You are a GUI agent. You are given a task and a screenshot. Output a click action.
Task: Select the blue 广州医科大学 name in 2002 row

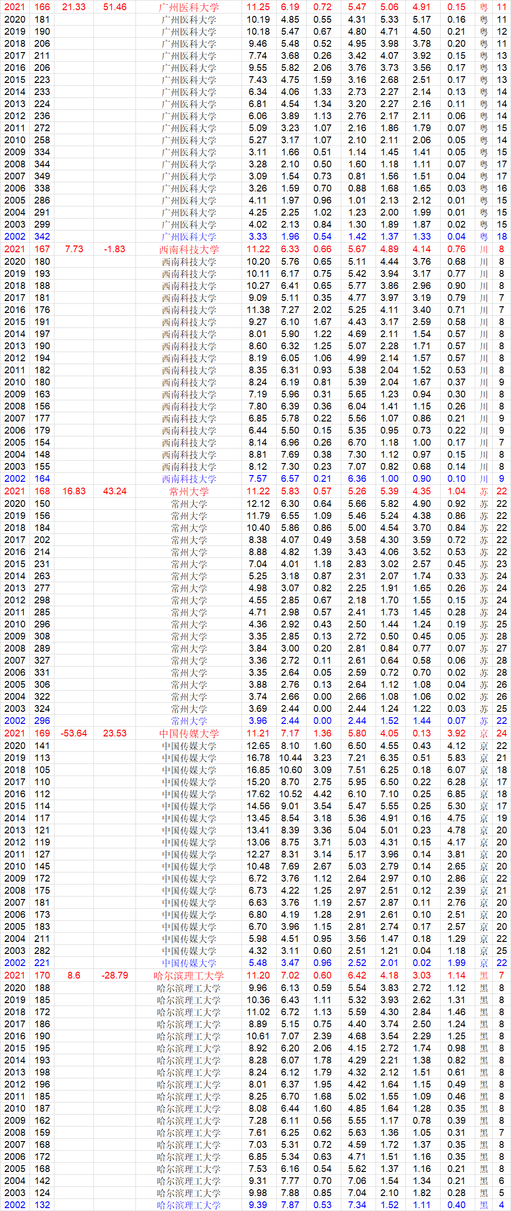coord(188,236)
